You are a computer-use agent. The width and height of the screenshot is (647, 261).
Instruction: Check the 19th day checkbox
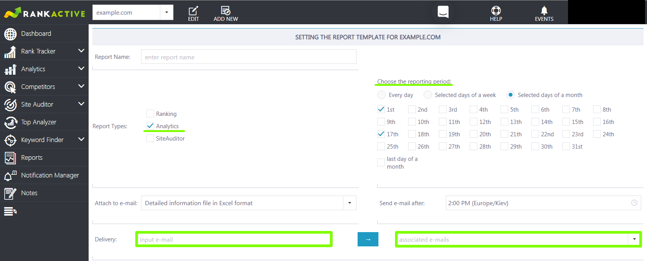[x=443, y=134]
